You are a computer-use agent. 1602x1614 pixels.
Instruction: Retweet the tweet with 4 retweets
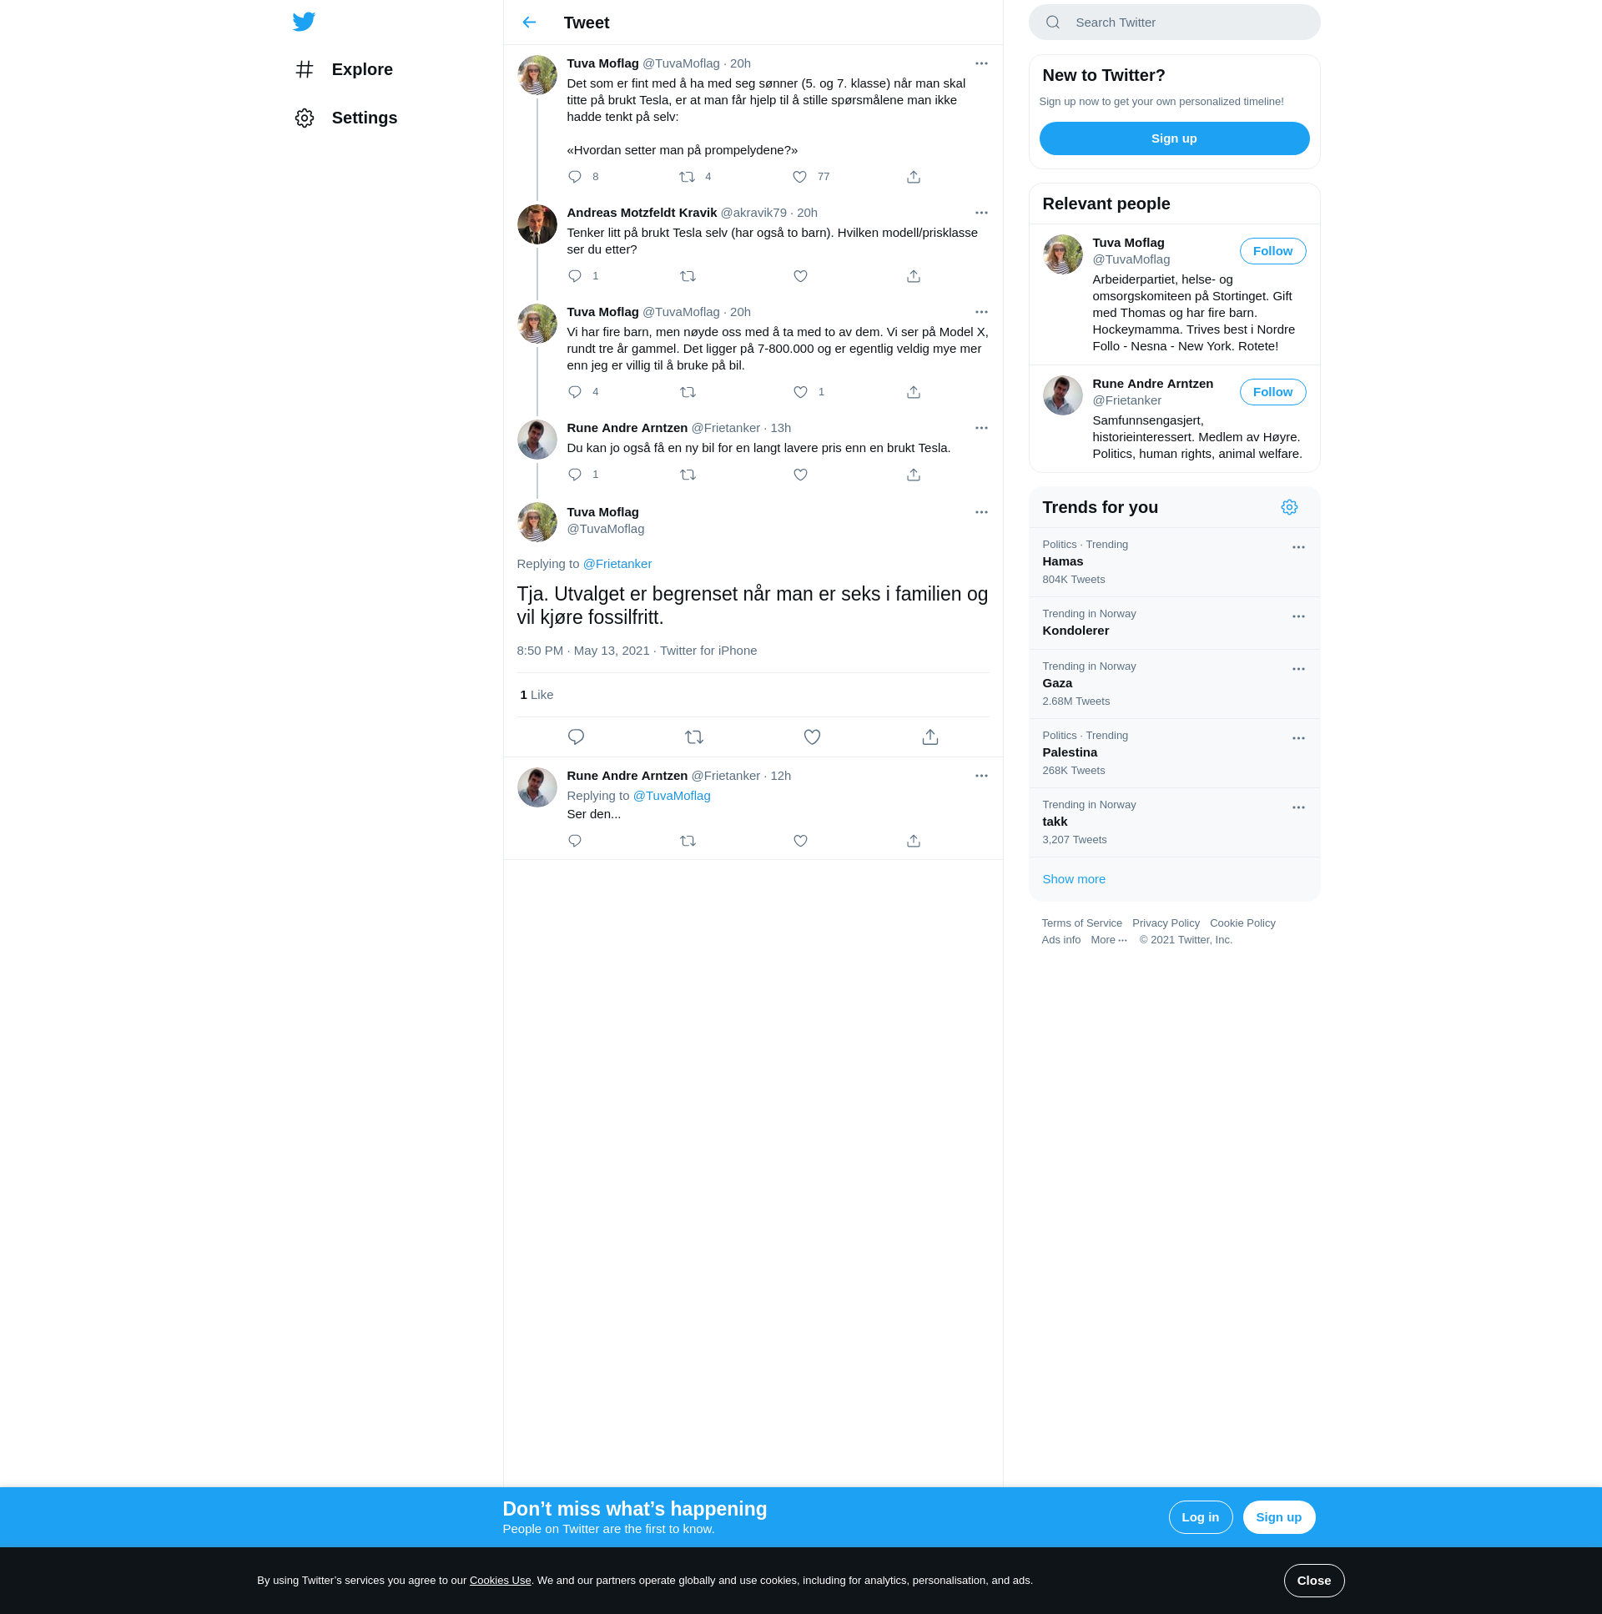click(687, 177)
